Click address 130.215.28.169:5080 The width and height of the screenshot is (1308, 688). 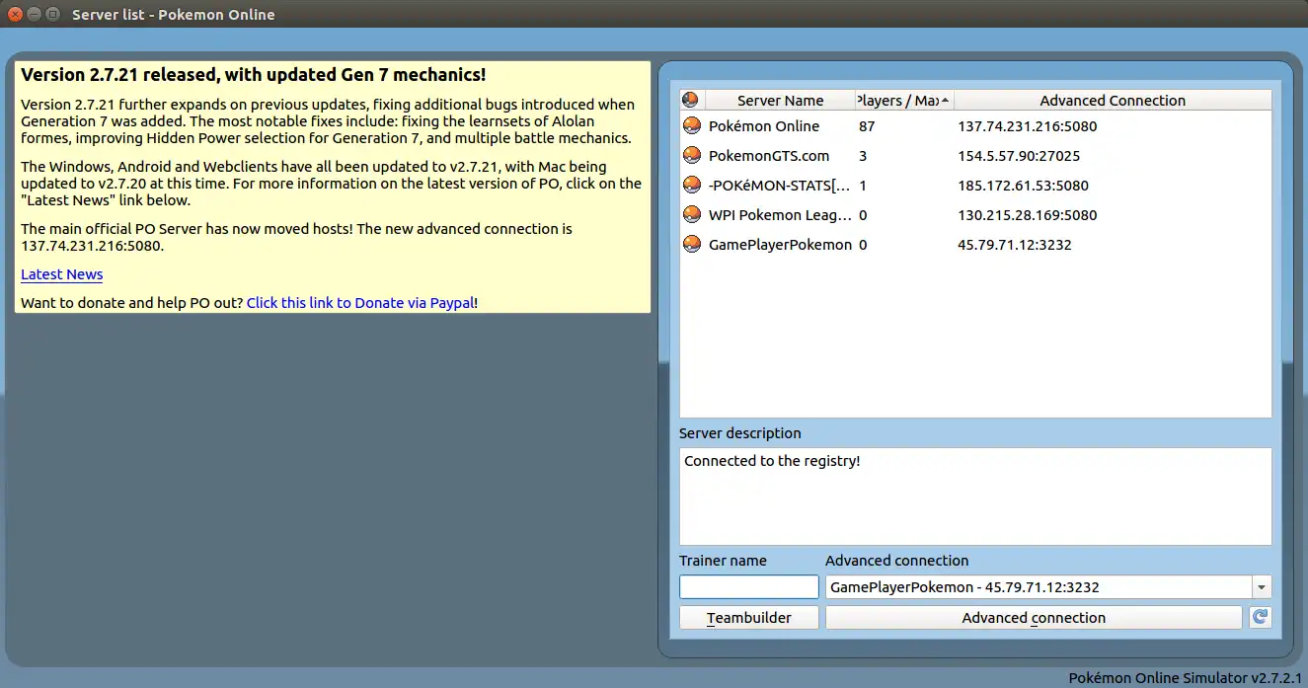click(x=1027, y=215)
